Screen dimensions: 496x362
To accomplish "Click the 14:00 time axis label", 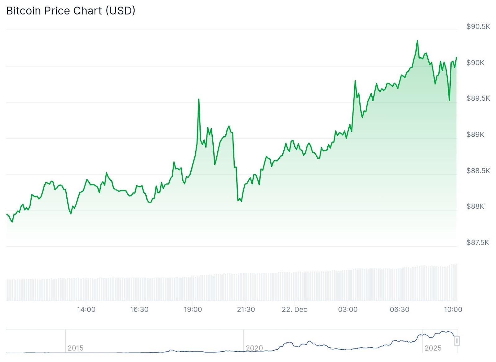I will pyautogui.click(x=86, y=309).
